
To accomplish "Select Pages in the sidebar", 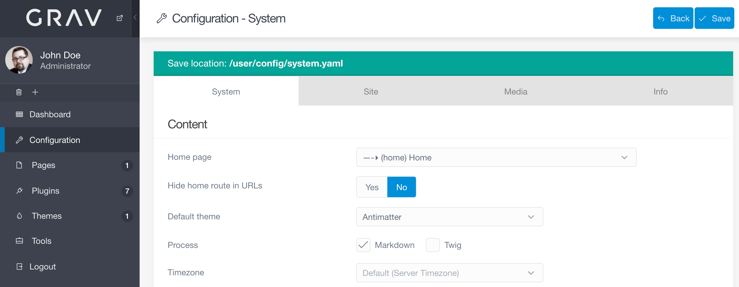I will click(x=43, y=165).
